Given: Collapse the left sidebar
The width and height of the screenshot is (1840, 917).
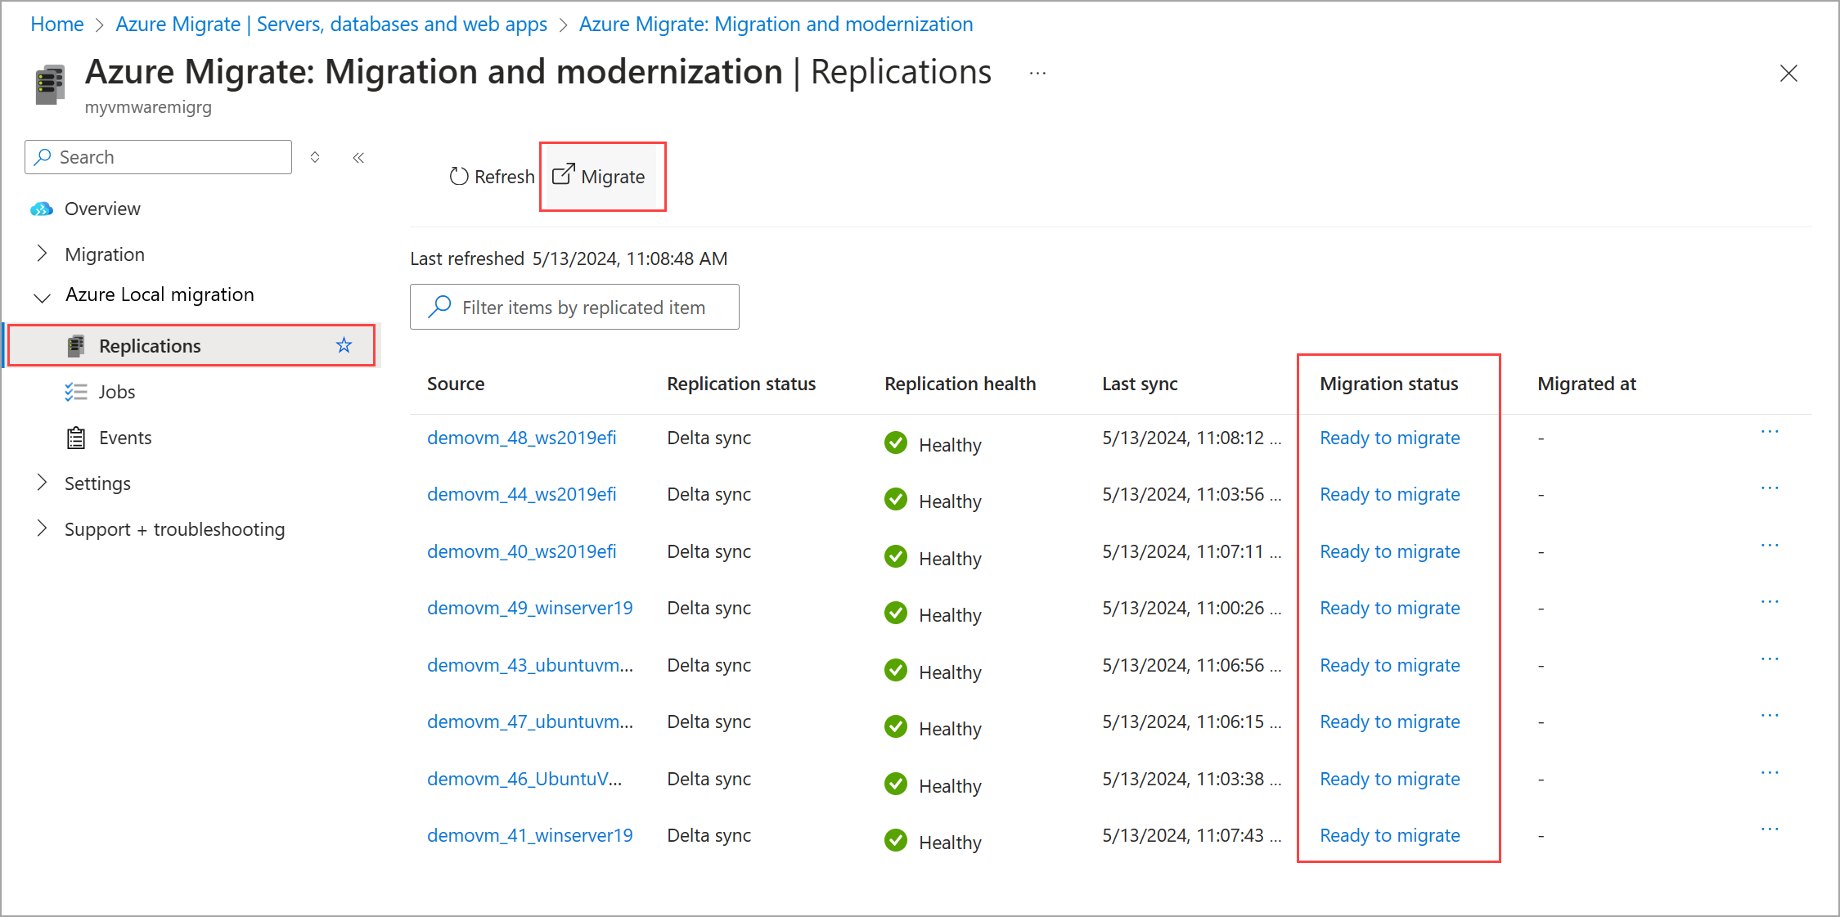Looking at the screenshot, I should tap(358, 157).
